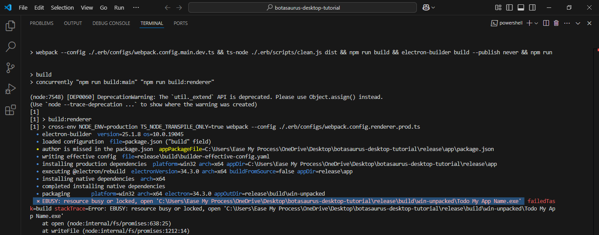Open the terminal's more actions ellipsis
Screen dimensions: 599x235
(567, 23)
